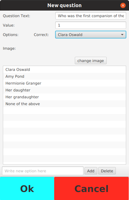Choose Hermionie Granger from the list

tap(64, 83)
